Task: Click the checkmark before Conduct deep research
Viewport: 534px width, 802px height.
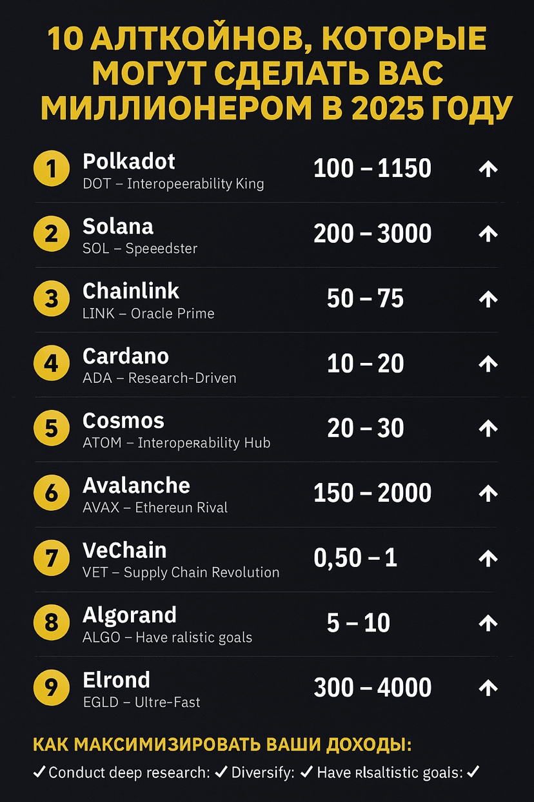Action: coord(39,772)
